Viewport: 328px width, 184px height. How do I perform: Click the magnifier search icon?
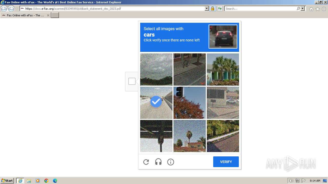[x=298, y=9]
